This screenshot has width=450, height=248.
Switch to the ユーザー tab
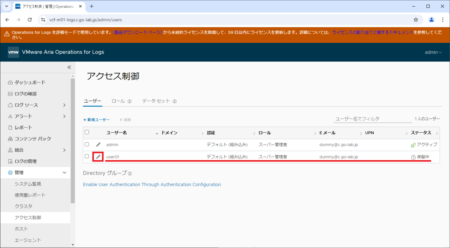92,101
